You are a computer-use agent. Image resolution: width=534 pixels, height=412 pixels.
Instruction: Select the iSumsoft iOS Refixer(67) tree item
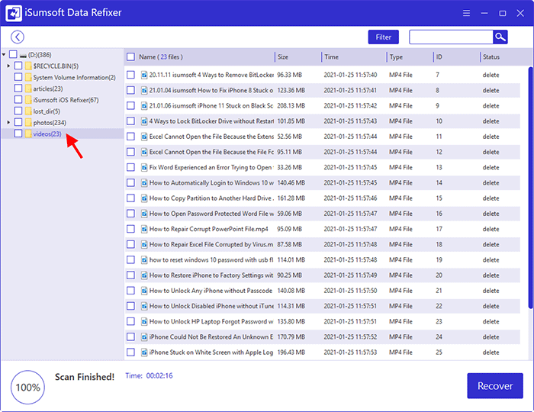(x=66, y=100)
